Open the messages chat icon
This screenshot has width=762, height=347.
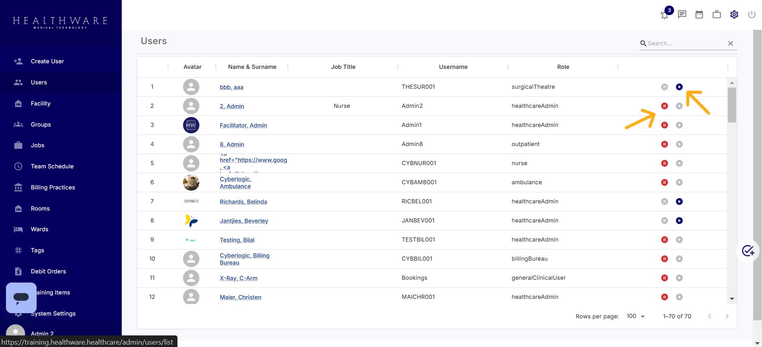[x=682, y=15]
